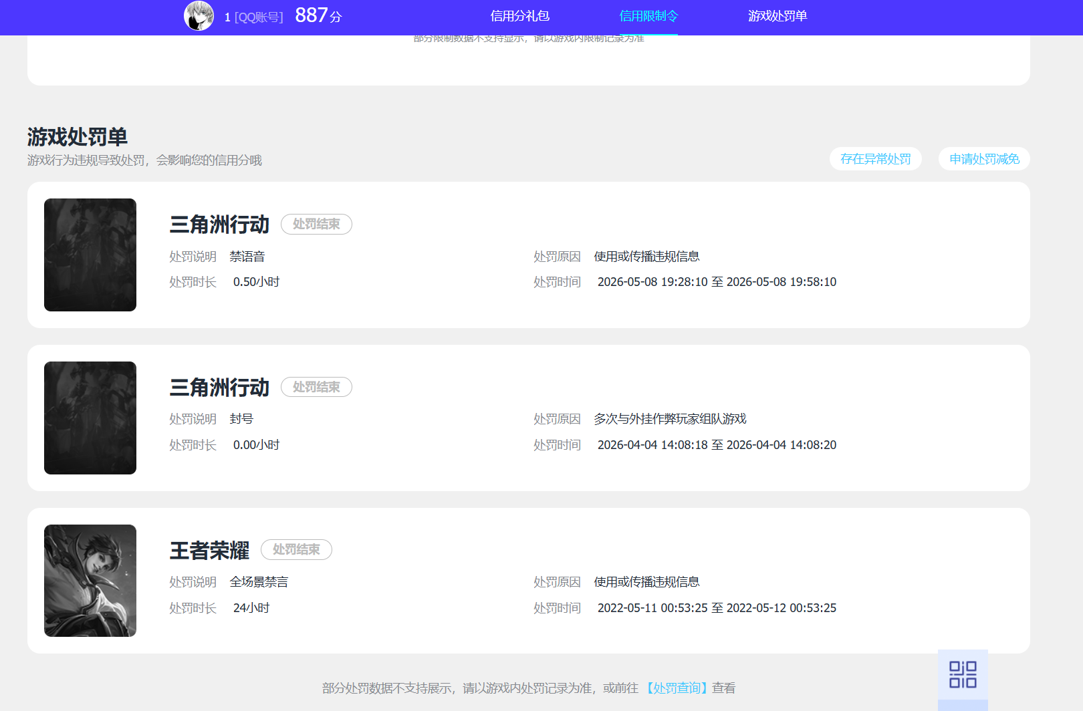
Task: Click the 申请处罚减免 button
Action: tap(984, 159)
